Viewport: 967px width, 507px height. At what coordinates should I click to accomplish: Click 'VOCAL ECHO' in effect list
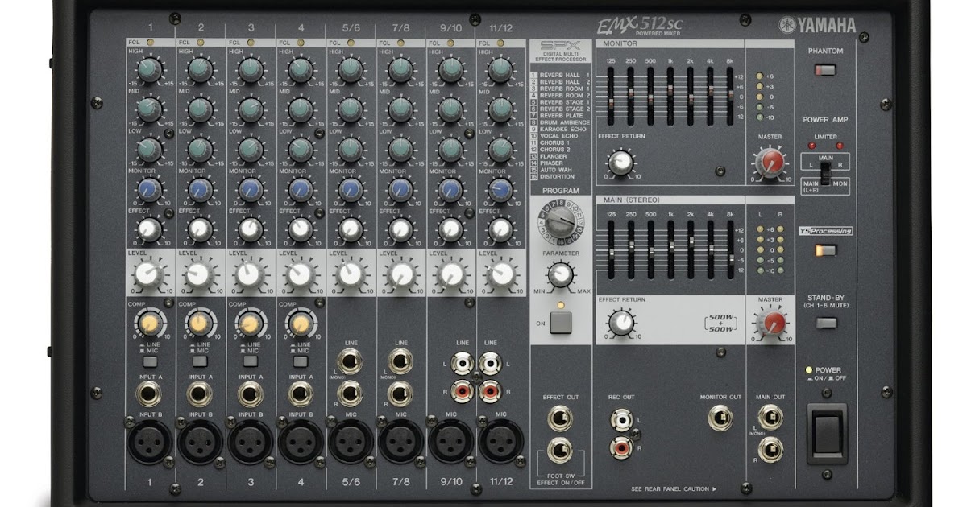click(558, 136)
